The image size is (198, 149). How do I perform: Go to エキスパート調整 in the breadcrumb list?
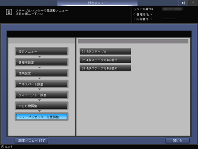pyautogui.click(x=41, y=84)
